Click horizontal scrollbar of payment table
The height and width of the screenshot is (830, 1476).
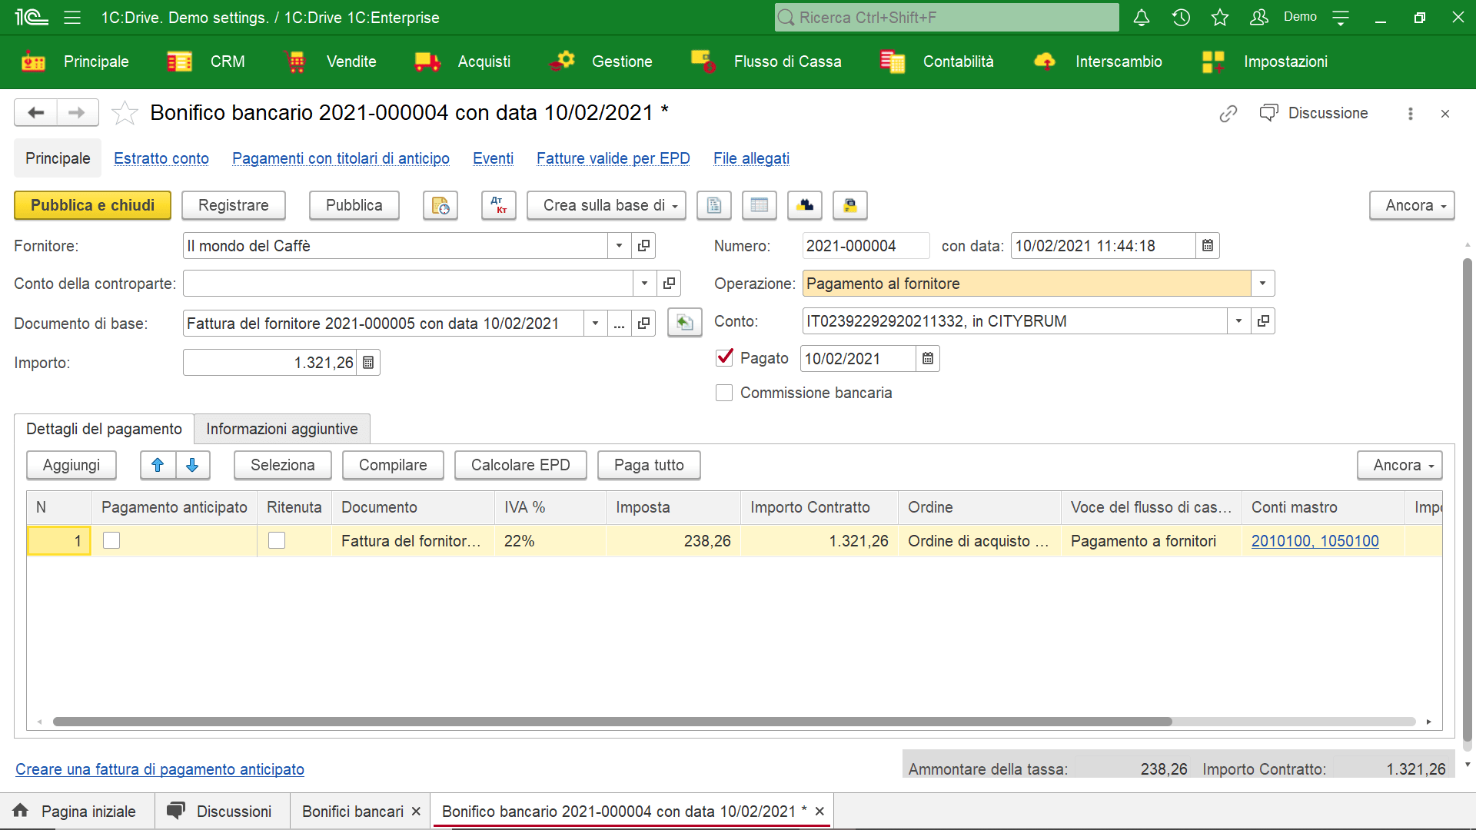(x=612, y=722)
